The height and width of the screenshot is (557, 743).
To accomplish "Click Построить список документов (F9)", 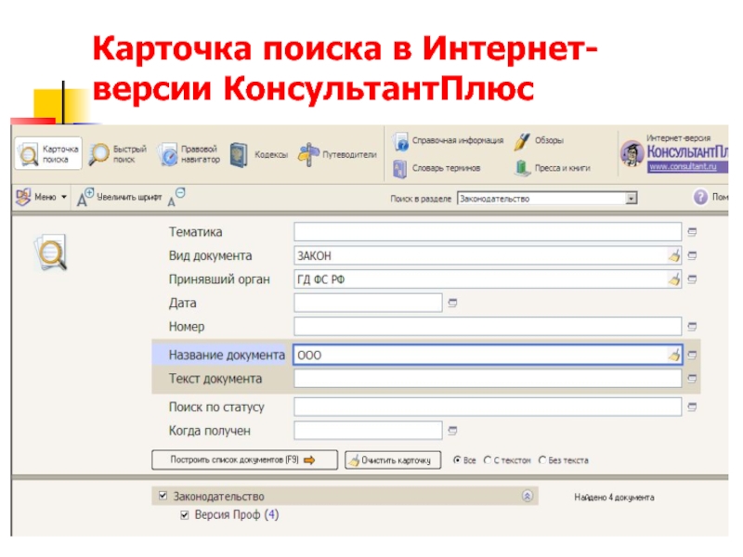I will coord(244,460).
